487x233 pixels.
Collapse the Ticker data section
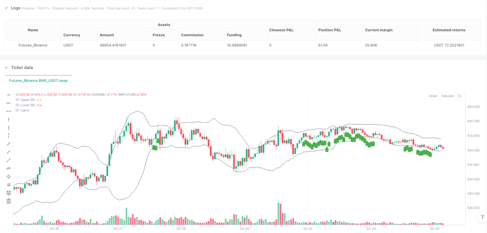(6, 68)
